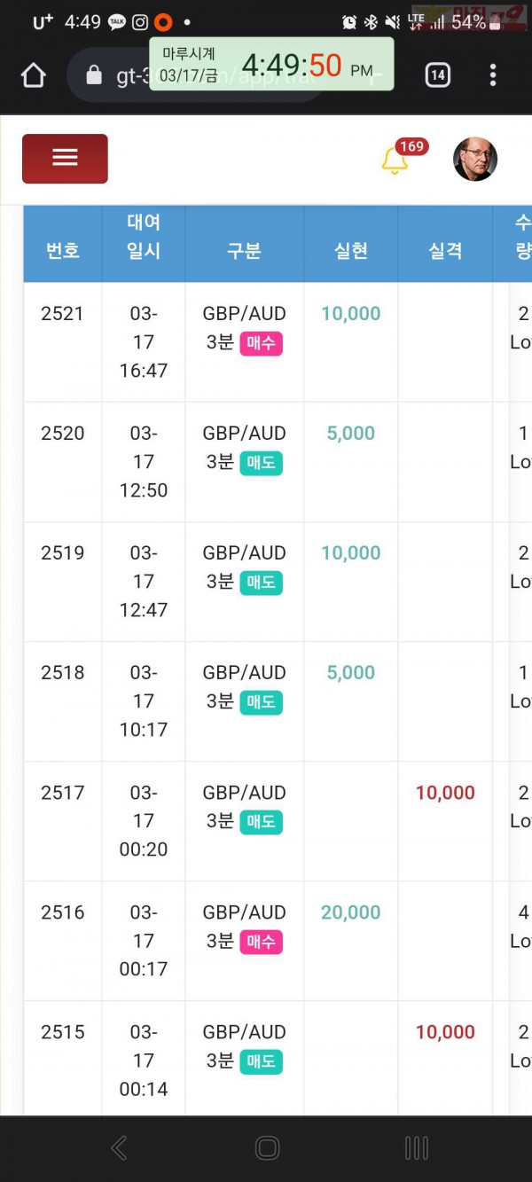Open the user profile avatar
The width and height of the screenshot is (532, 1182).
click(x=475, y=160)
